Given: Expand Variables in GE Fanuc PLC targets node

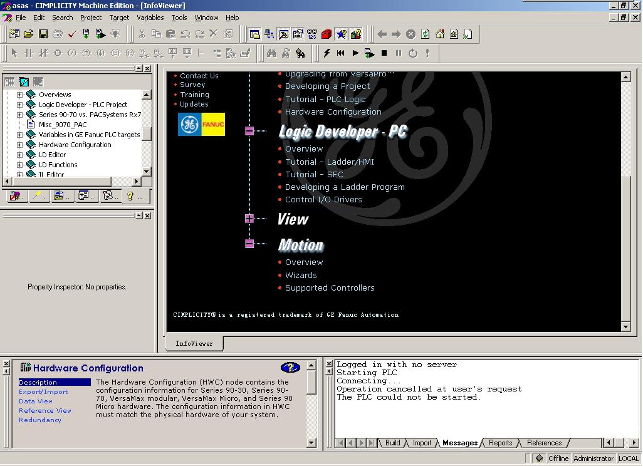Looking at the screenshot, I should point(19,135).
